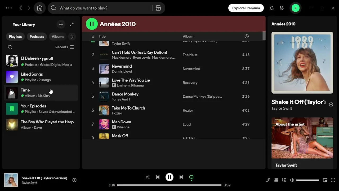Go forward with the right arrow
This screenshot has width=339, height=191.
[x=29, y=8]
